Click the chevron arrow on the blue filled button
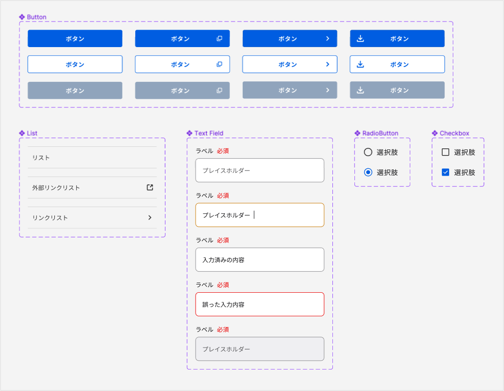This screenshot has width=504, height=391. pos(328,38)
